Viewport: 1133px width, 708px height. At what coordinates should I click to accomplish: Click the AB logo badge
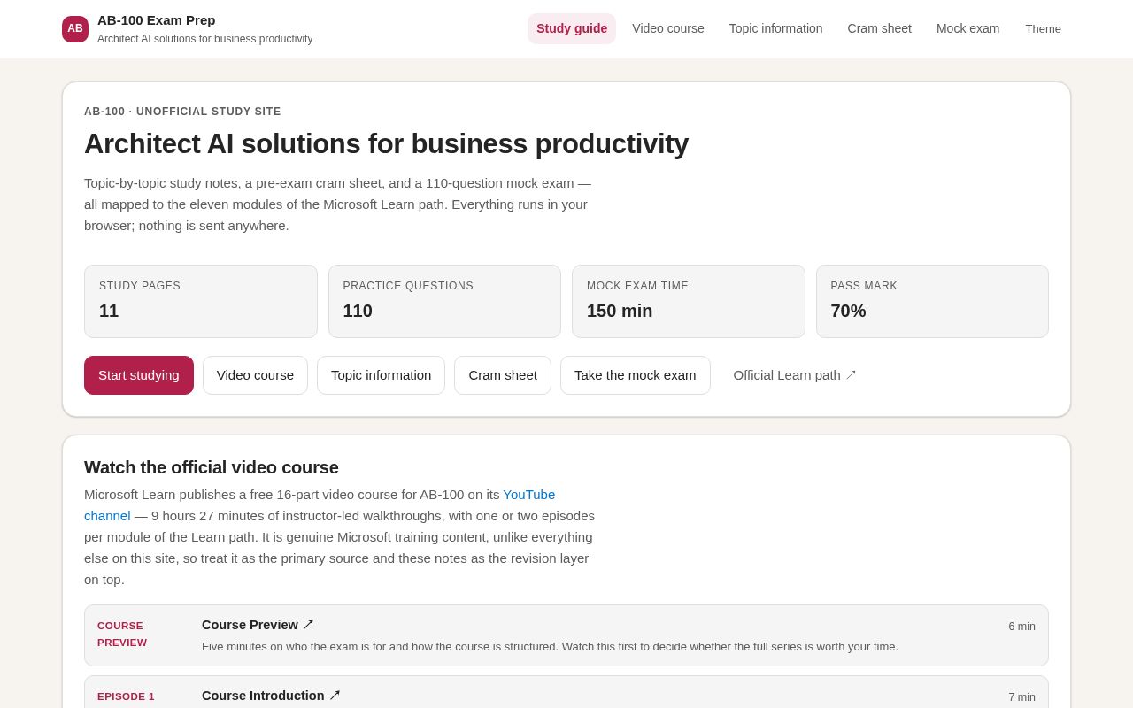75,29
